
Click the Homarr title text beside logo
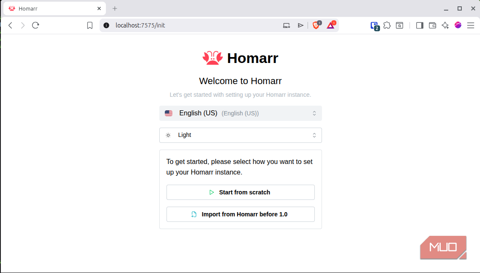point(252,58)
